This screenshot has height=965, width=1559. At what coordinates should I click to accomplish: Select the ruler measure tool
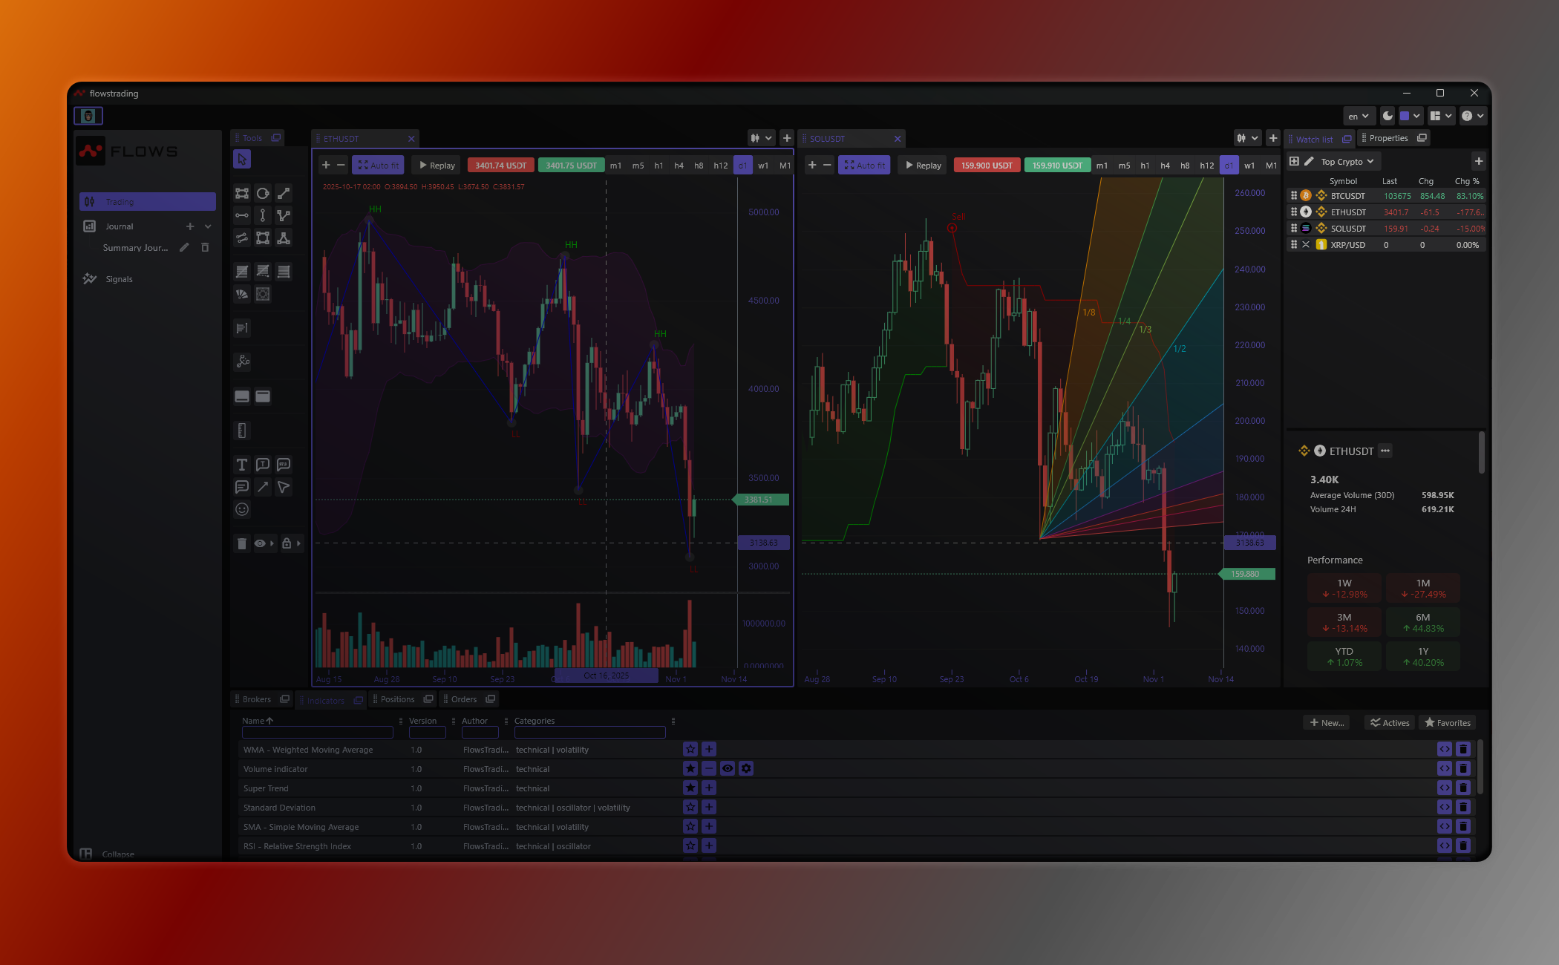click(x=241, y=431)
